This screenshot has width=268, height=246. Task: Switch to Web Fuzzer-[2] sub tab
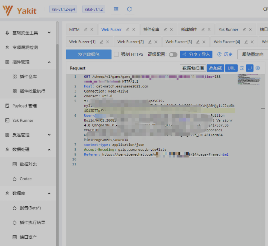(130, 42)
